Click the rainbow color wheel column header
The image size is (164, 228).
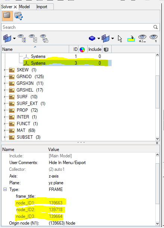[x=82, y=49]
